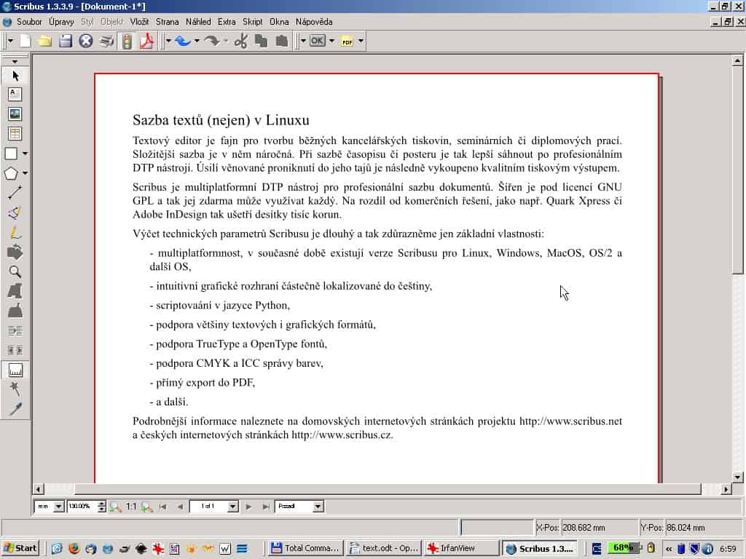Copy selection using the two pages icon
746x559 pixels.
tap(261, 41)
